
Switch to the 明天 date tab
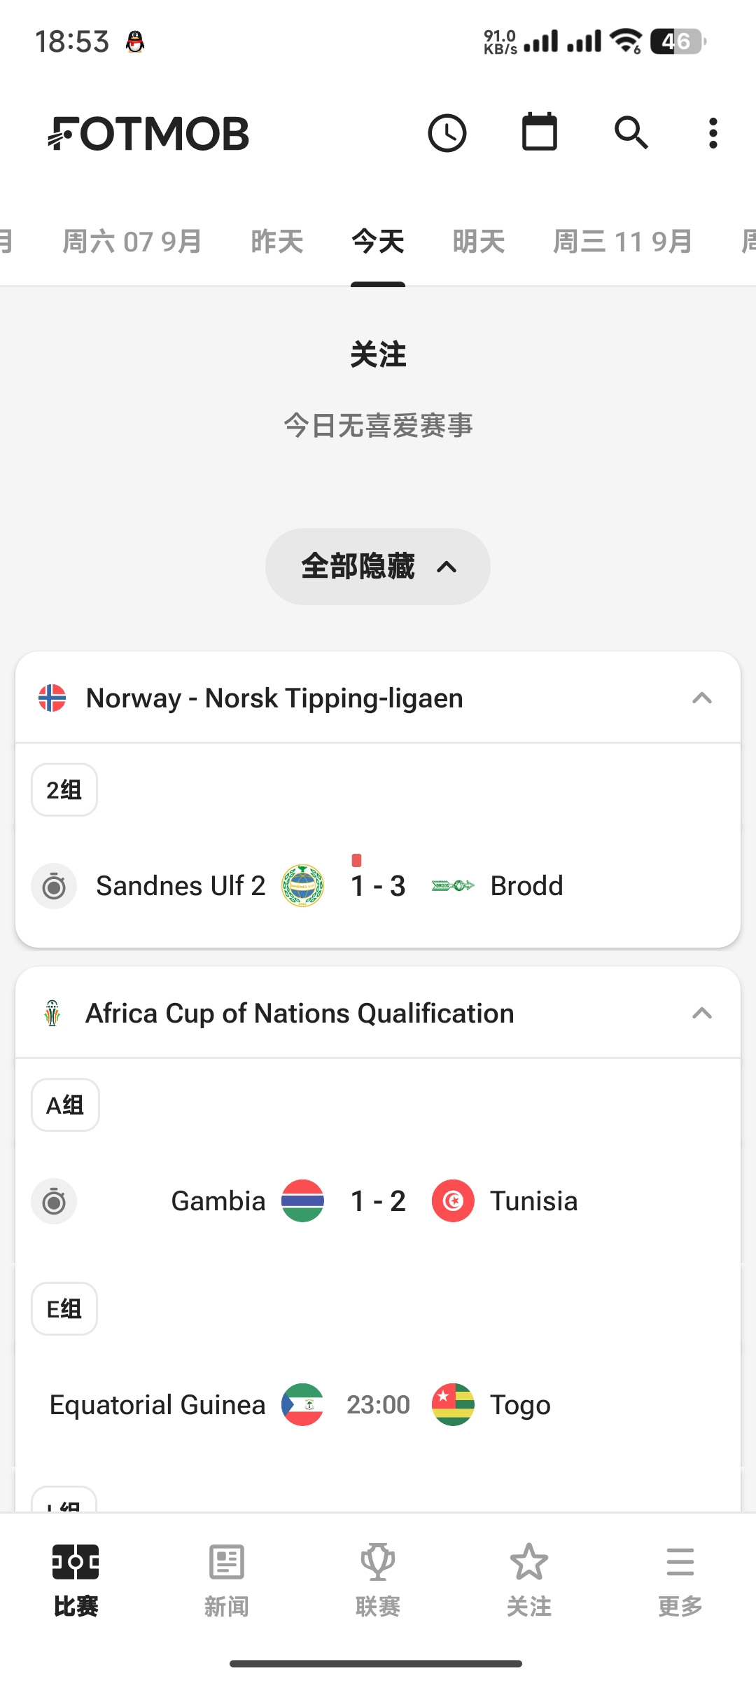click(x=479, y=242)
